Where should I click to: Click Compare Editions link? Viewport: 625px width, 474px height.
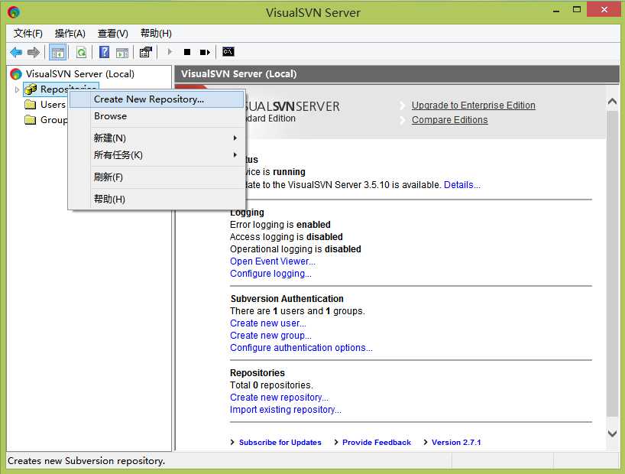(x=449, y=120)
